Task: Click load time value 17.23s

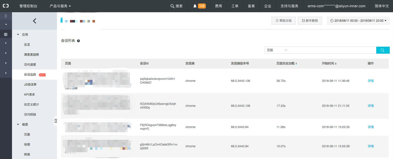Action: click(x=281, y=106)
